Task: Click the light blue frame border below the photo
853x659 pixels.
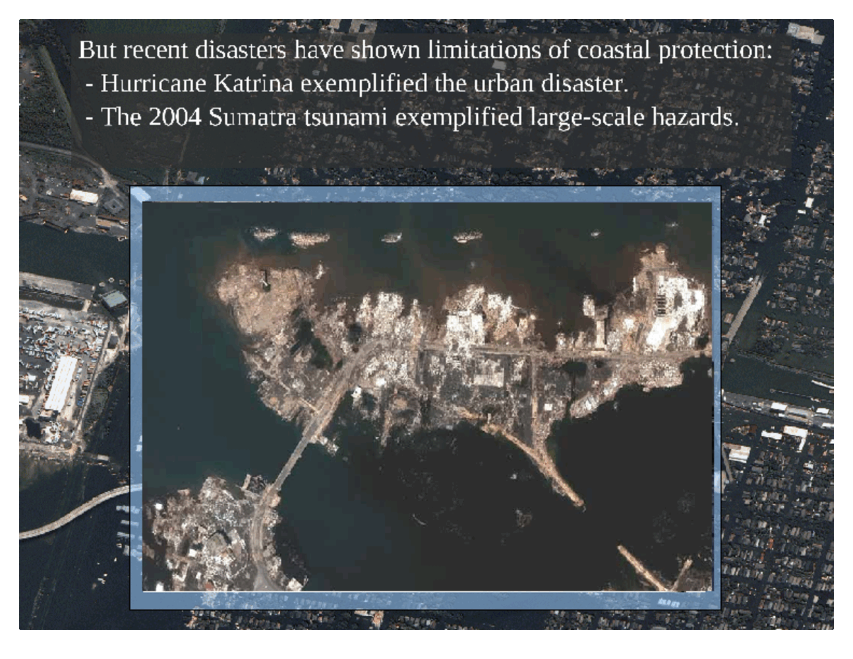Action: pyautogui.click(x=425, y=600)
